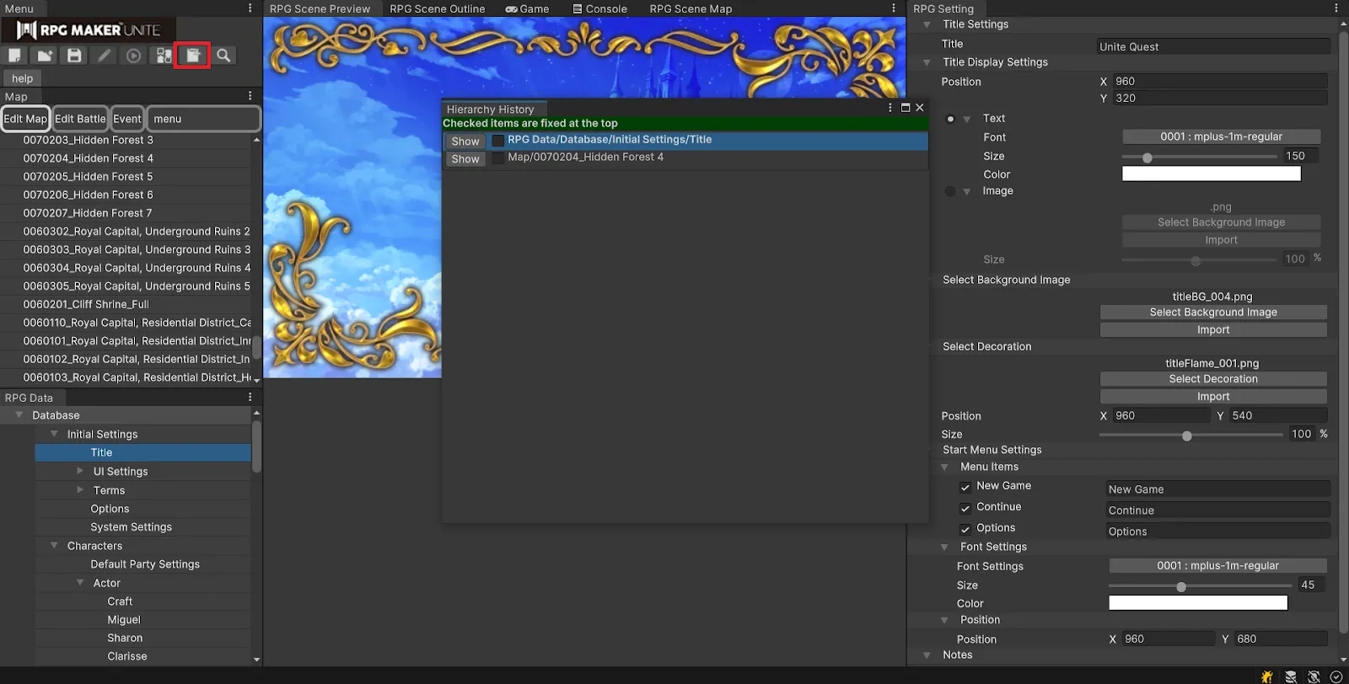Uncheck the New Game menu item checkbox
This screenshot has width=1349, height=684.
coord(965,487)
